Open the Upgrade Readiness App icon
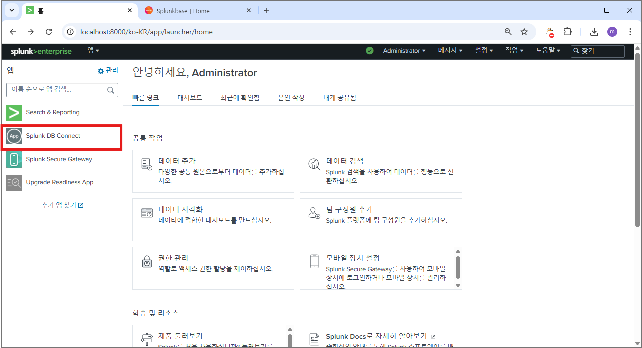The width and height of the screenshot is (642, 348). [14, 182]
